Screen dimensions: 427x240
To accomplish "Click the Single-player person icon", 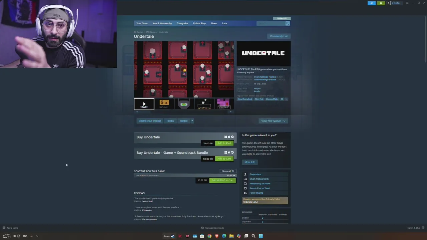I will point(245,174).
